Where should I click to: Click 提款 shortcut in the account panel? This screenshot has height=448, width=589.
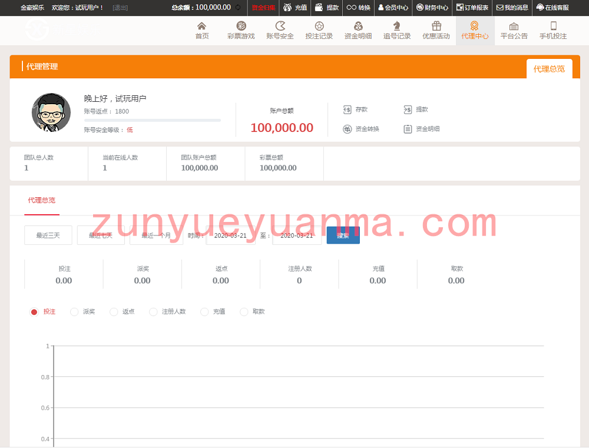pos(416,109)
